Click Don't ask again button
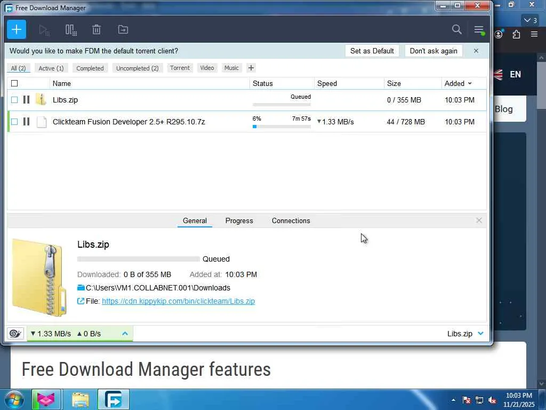This screenshot has height=410, width=546. 433,51
